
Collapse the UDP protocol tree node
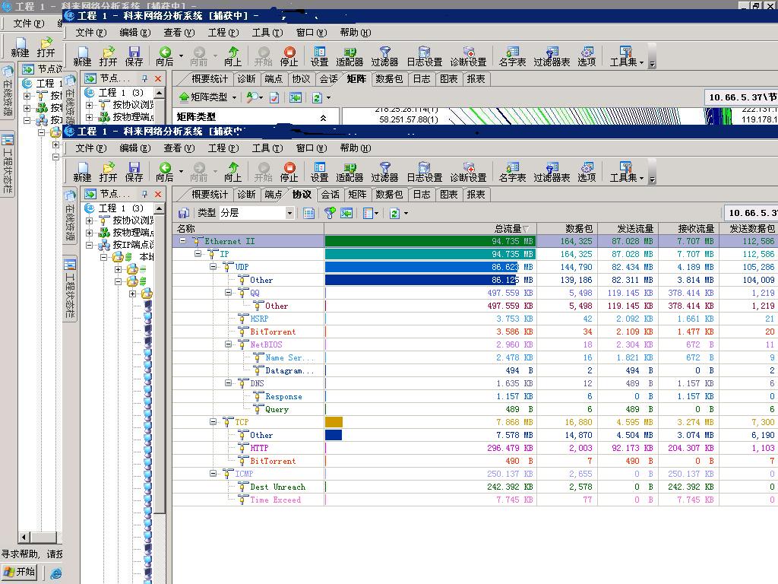pyautogui.click(x=213, y=267)
